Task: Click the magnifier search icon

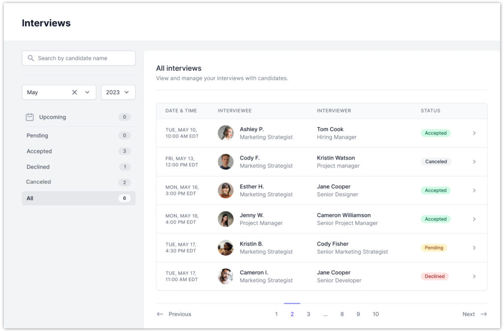Action: tap(31, 58)
